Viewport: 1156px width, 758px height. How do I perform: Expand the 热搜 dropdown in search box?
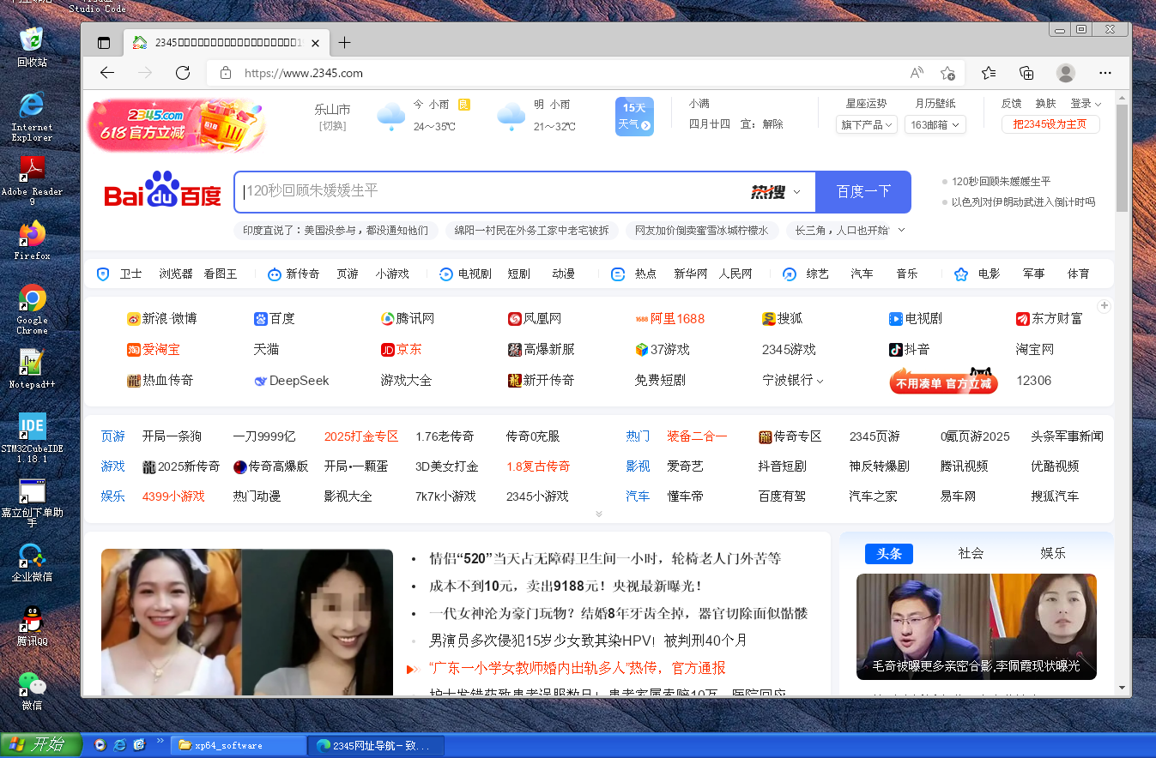796,192
